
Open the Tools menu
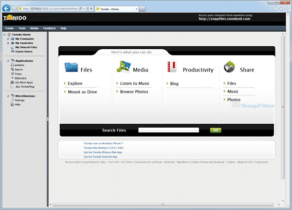[x=22, y=28]
